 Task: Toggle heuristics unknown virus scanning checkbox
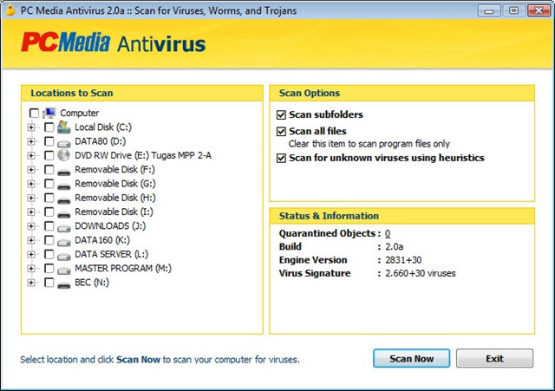pos(281,158)
